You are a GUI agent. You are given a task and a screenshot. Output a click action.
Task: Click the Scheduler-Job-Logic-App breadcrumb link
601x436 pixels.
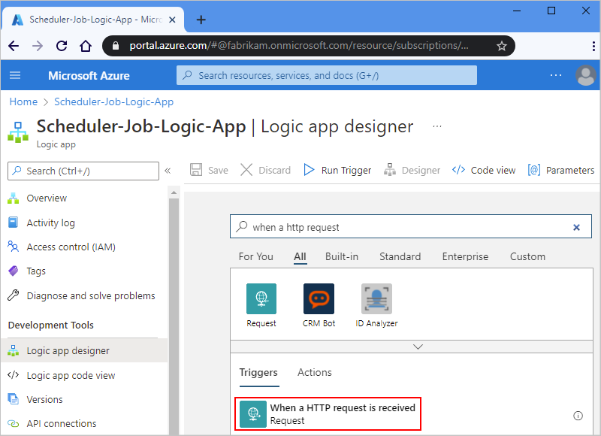pos(114,101)
